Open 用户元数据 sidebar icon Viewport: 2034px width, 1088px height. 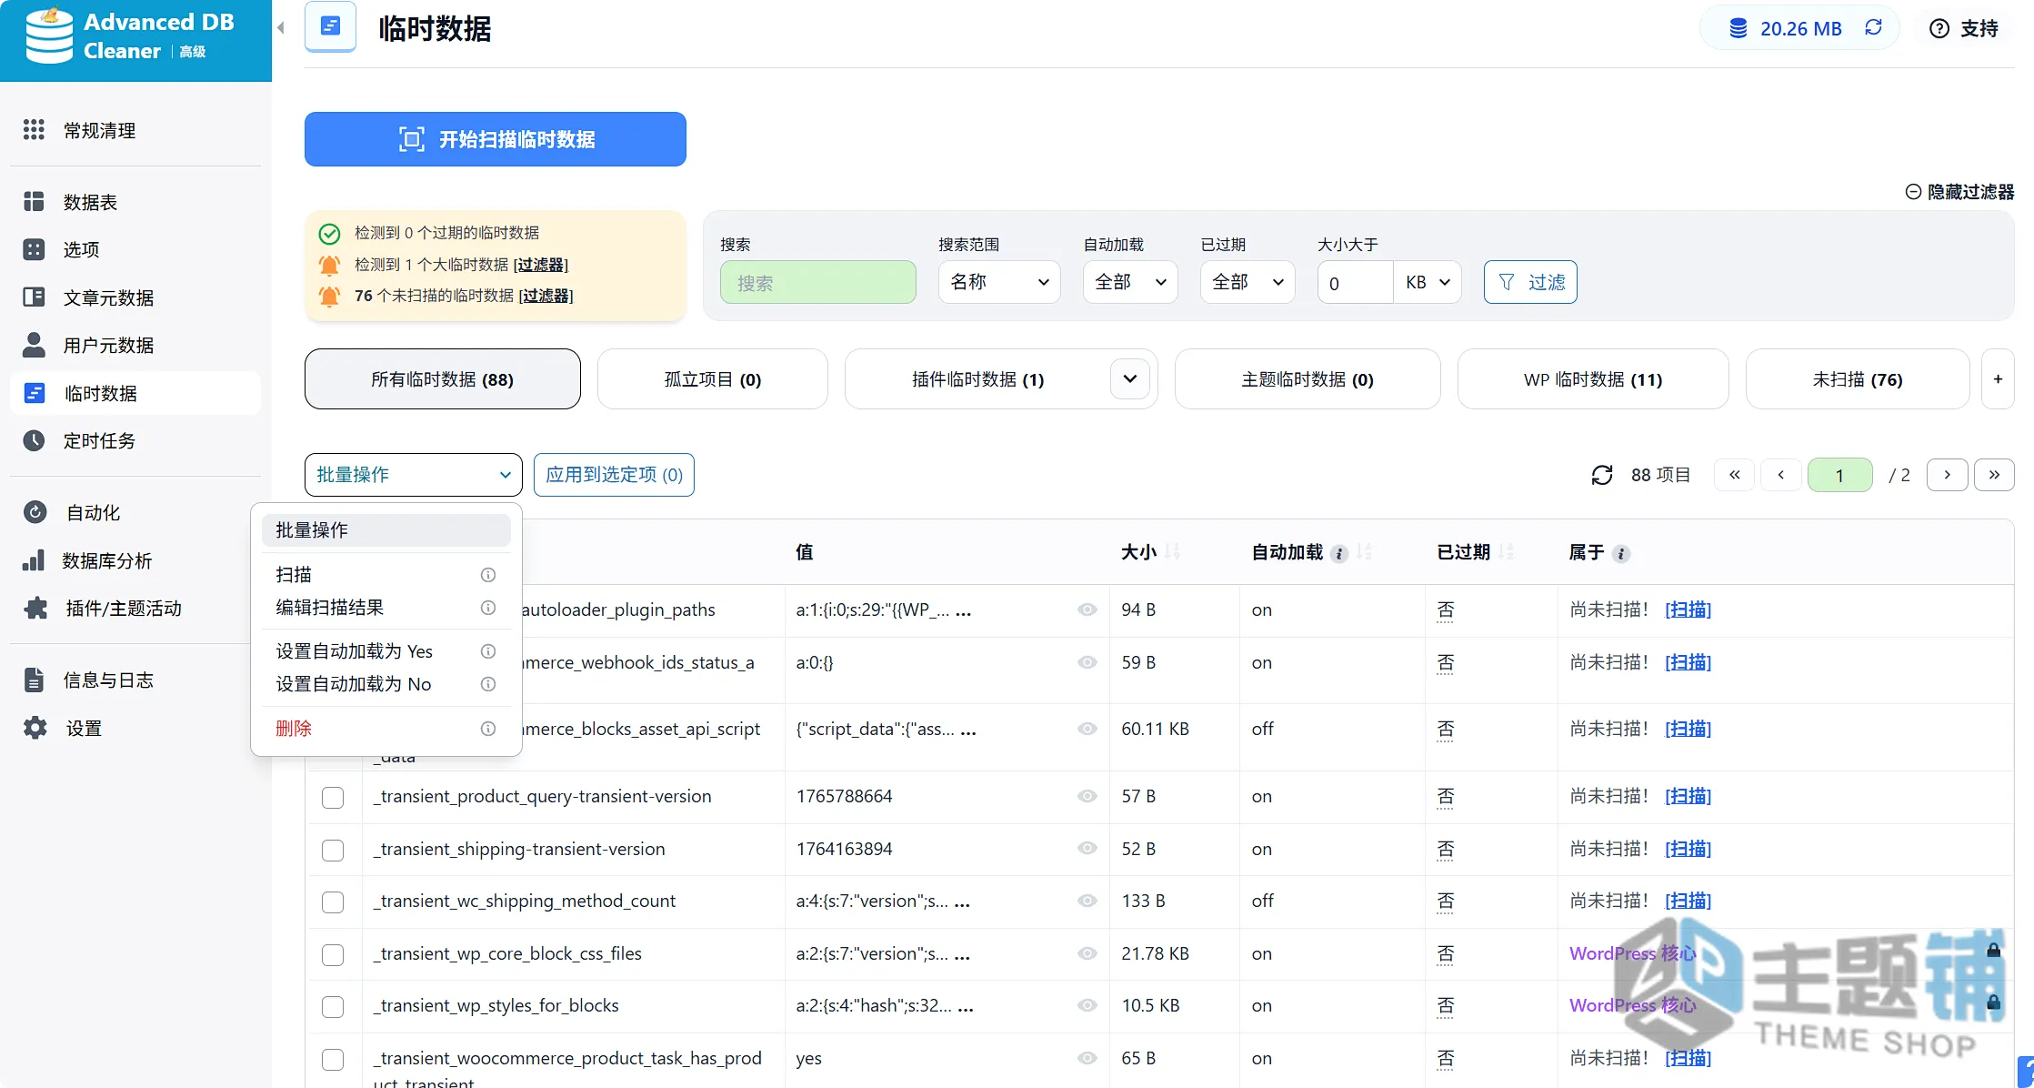[34, 345]
